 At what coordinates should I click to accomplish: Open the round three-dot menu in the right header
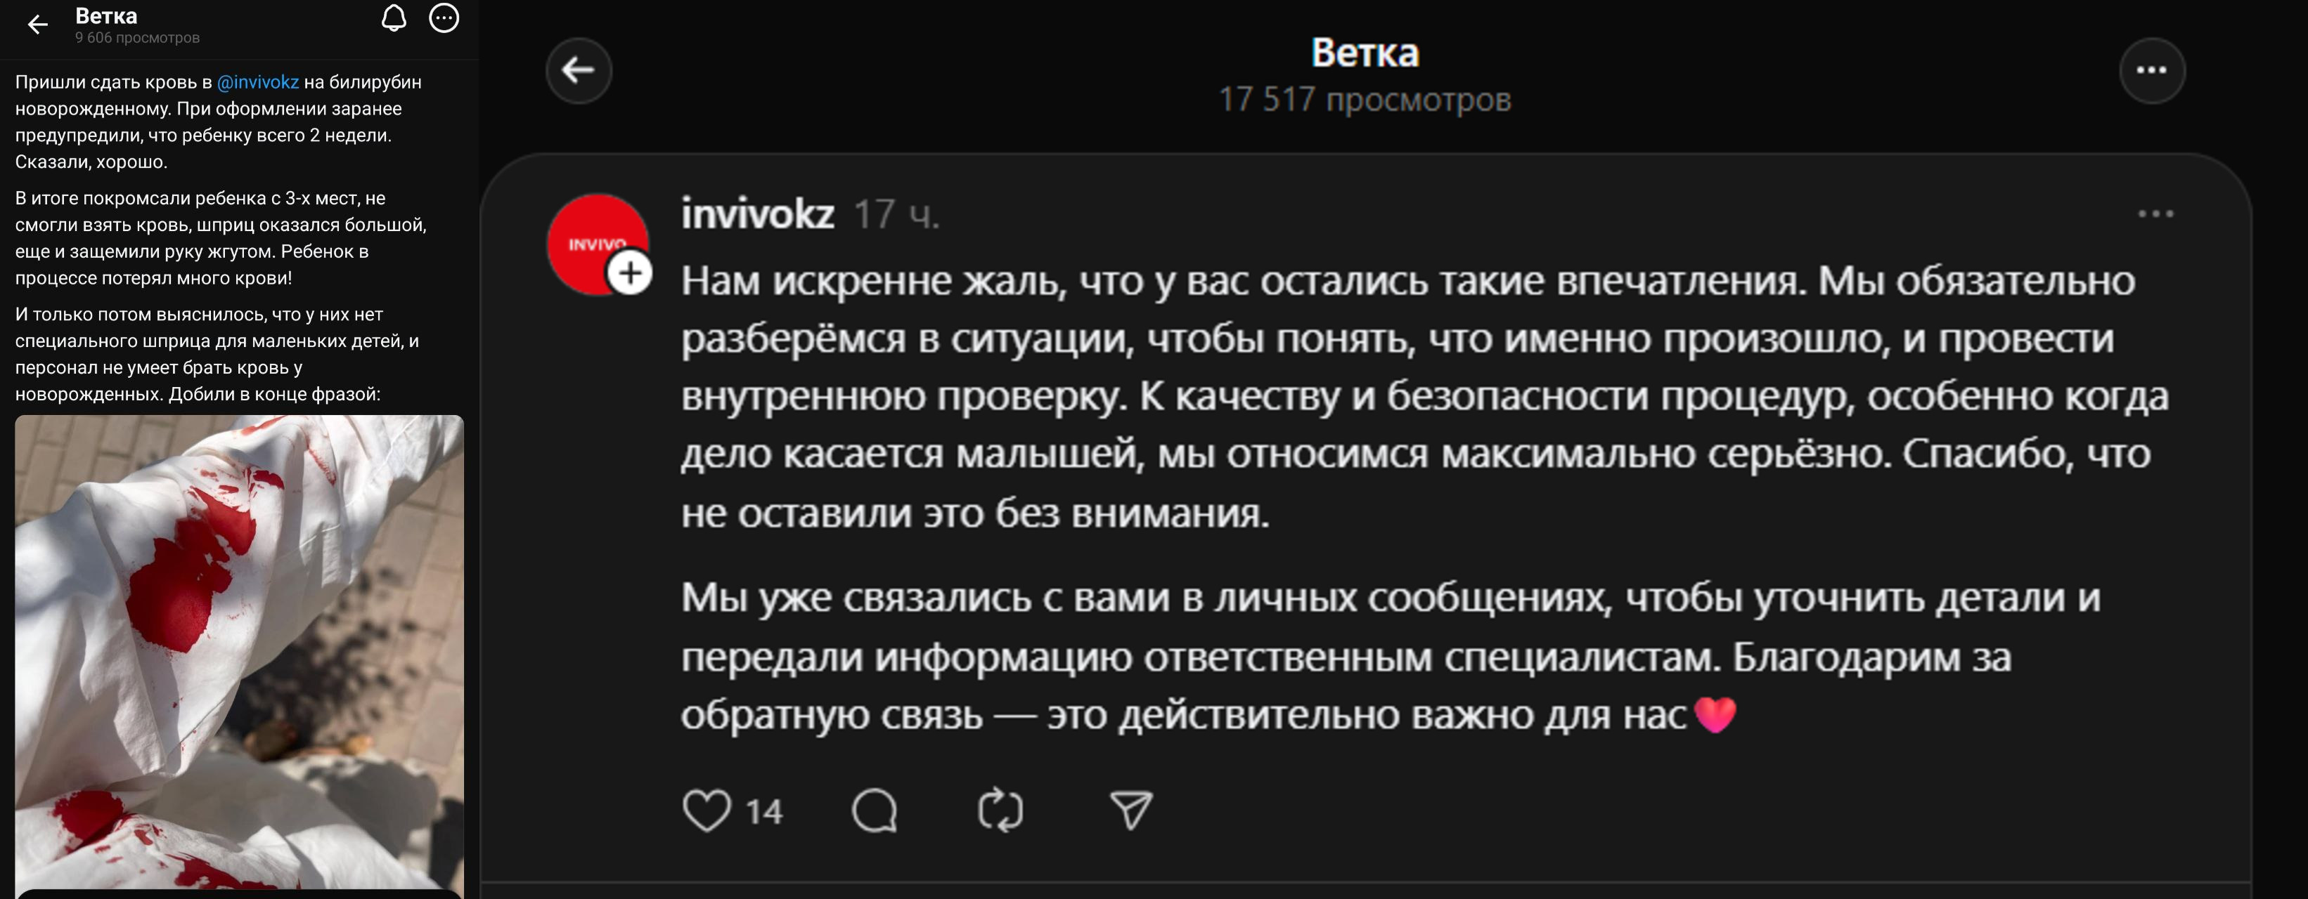click(x=2151, y=71)
